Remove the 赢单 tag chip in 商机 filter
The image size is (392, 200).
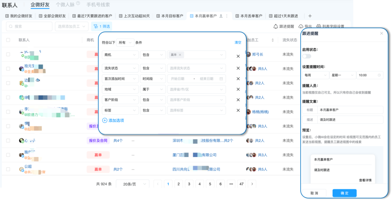coord(180,55)
